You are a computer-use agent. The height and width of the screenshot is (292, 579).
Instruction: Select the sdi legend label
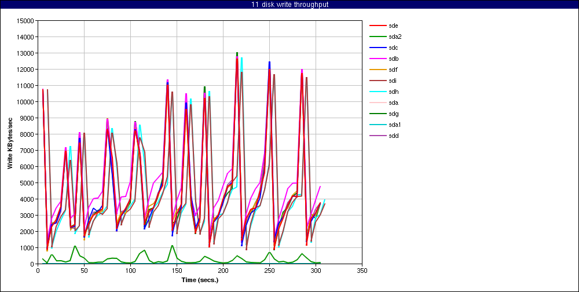point(393,81)
